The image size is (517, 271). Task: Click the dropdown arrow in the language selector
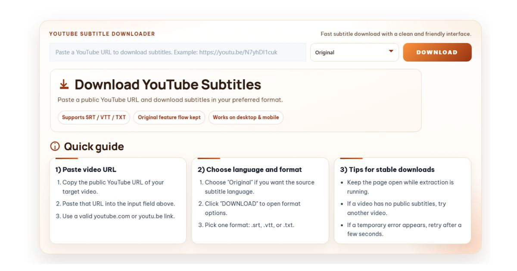391,51
